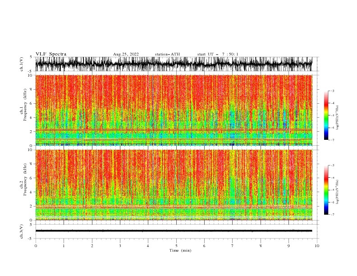
Task: Click the time axis tick label "4"
Action: pyautogui.click(x=148, y=246)
